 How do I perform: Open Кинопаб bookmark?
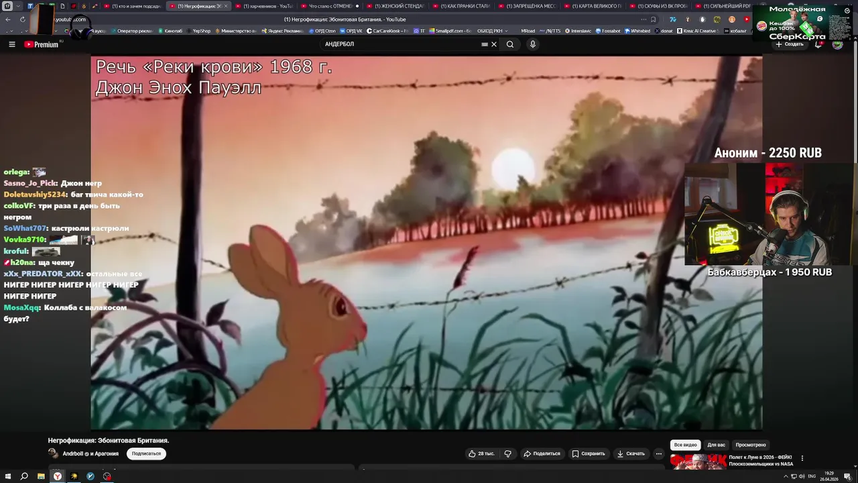[x=170, y=31]
